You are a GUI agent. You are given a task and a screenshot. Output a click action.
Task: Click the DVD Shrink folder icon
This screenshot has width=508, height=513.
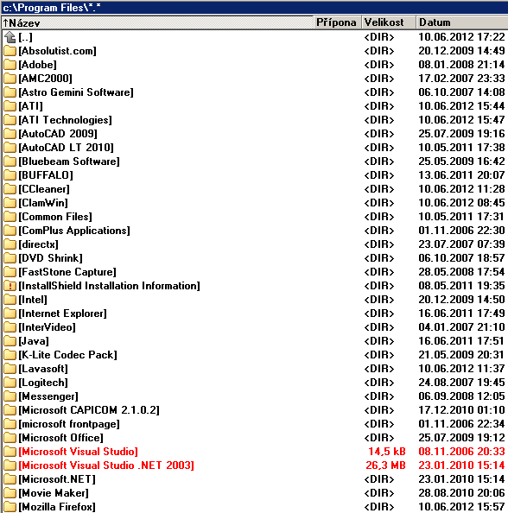10,258
